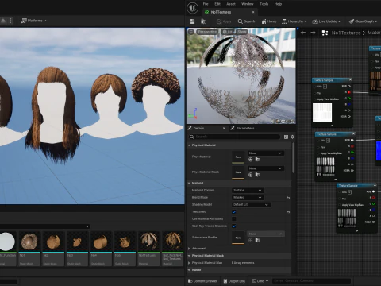The image size is (381, 286).
Task: Open the Output Log
Action: point(234,281)
